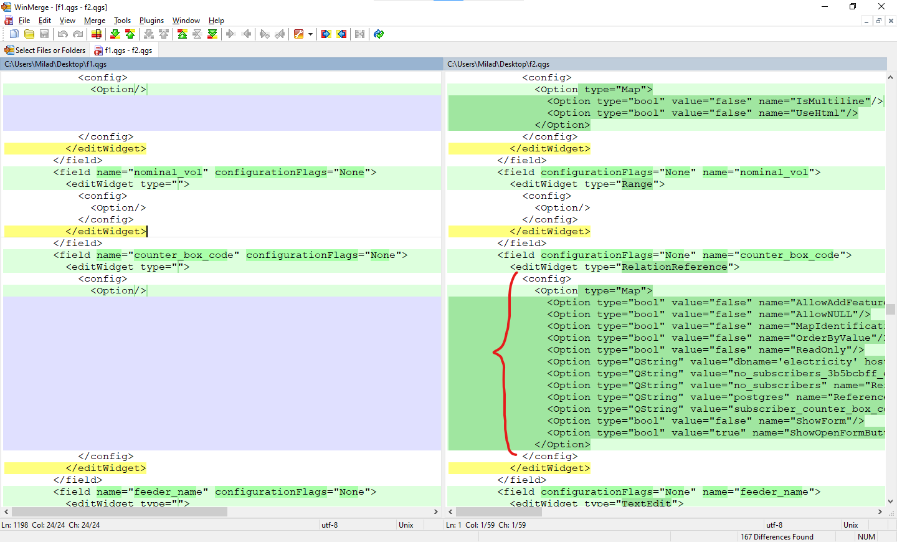
Task: Click the vertical scrollbar down arrow
Action: click(891, 501)
